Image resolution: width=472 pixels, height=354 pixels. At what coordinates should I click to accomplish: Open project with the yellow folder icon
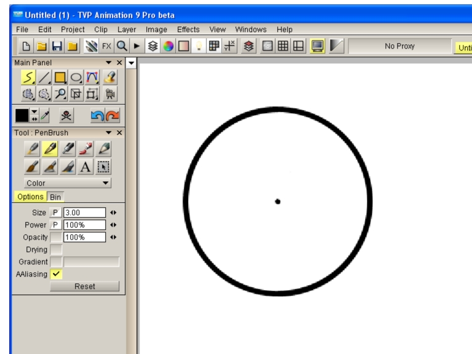[42, 46]
